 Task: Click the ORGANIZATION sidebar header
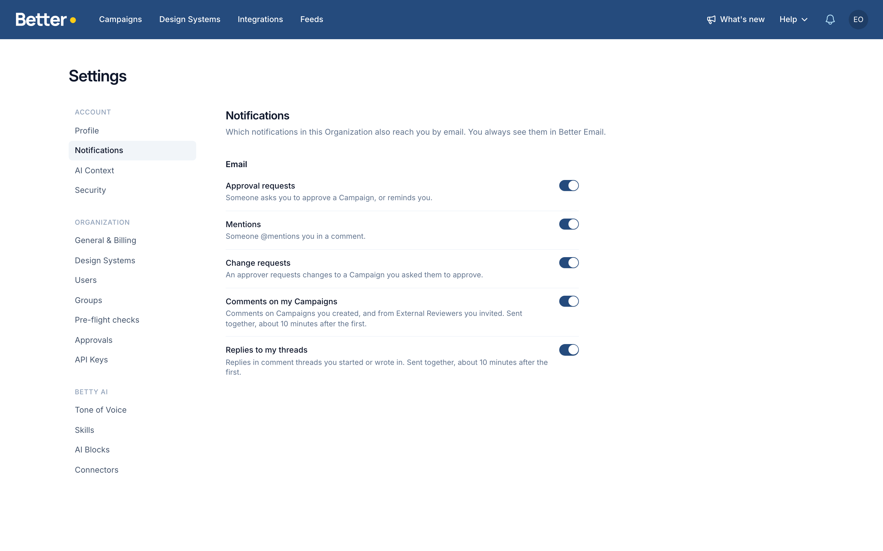(102, 222)
